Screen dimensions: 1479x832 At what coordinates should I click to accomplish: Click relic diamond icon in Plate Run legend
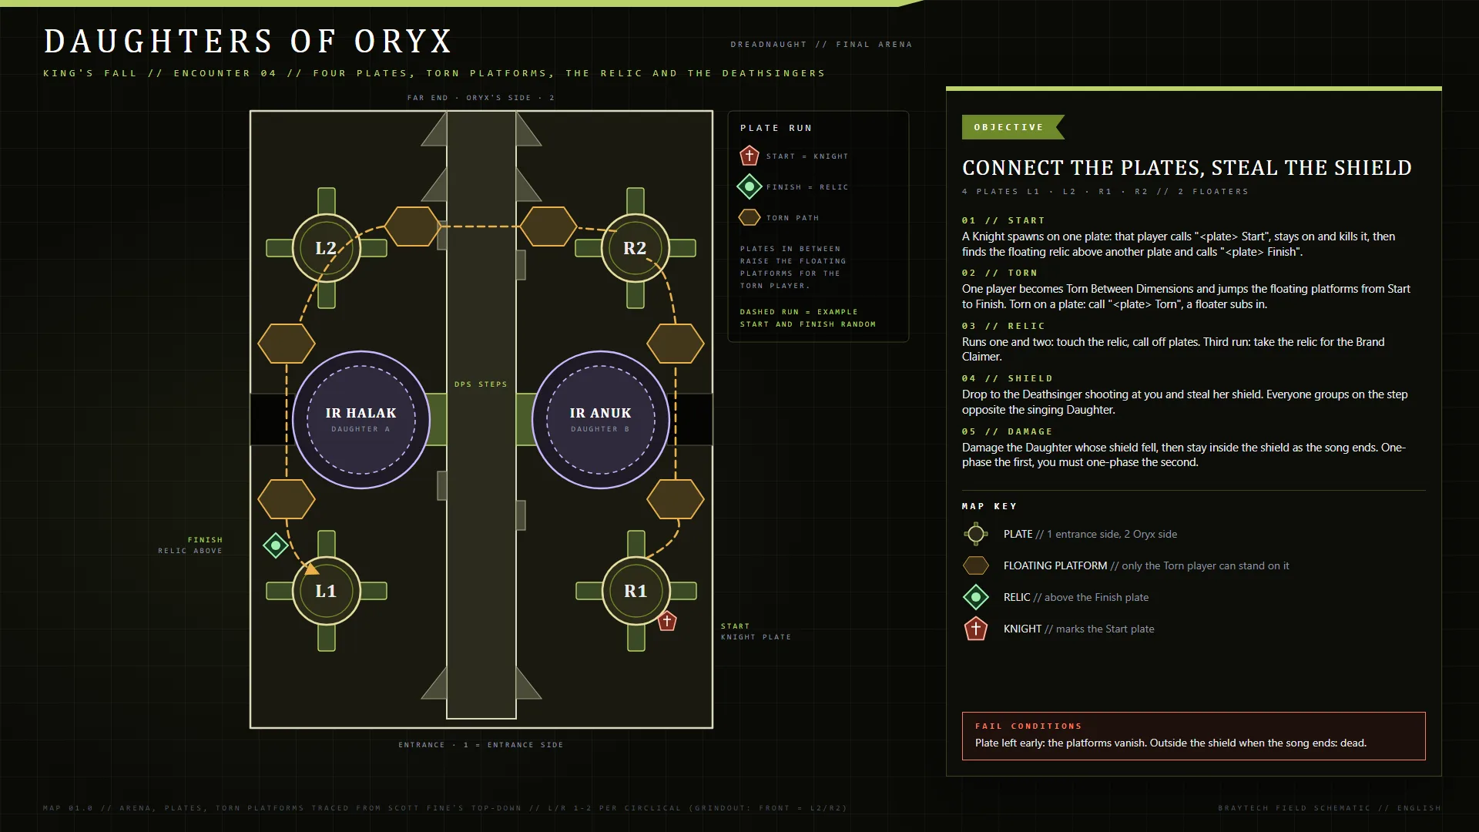point(750,186)
